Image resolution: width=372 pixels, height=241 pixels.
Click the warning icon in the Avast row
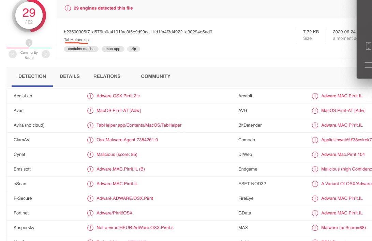(90, 111)
